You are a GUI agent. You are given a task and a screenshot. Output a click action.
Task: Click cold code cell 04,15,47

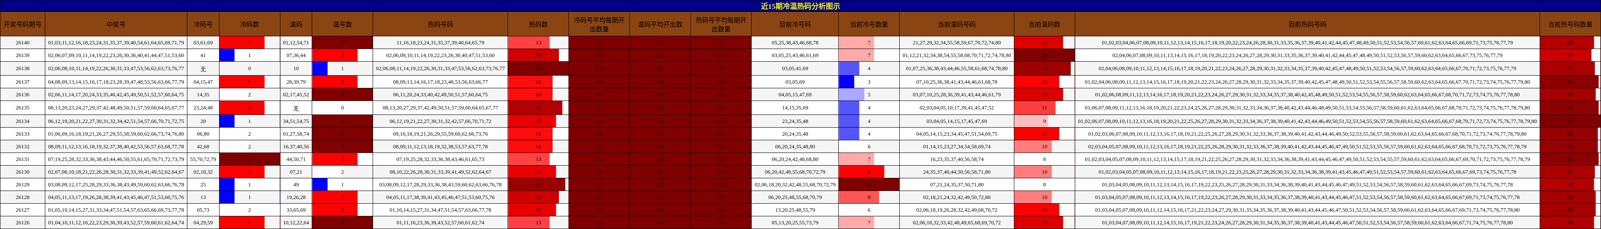click(203, 81)
